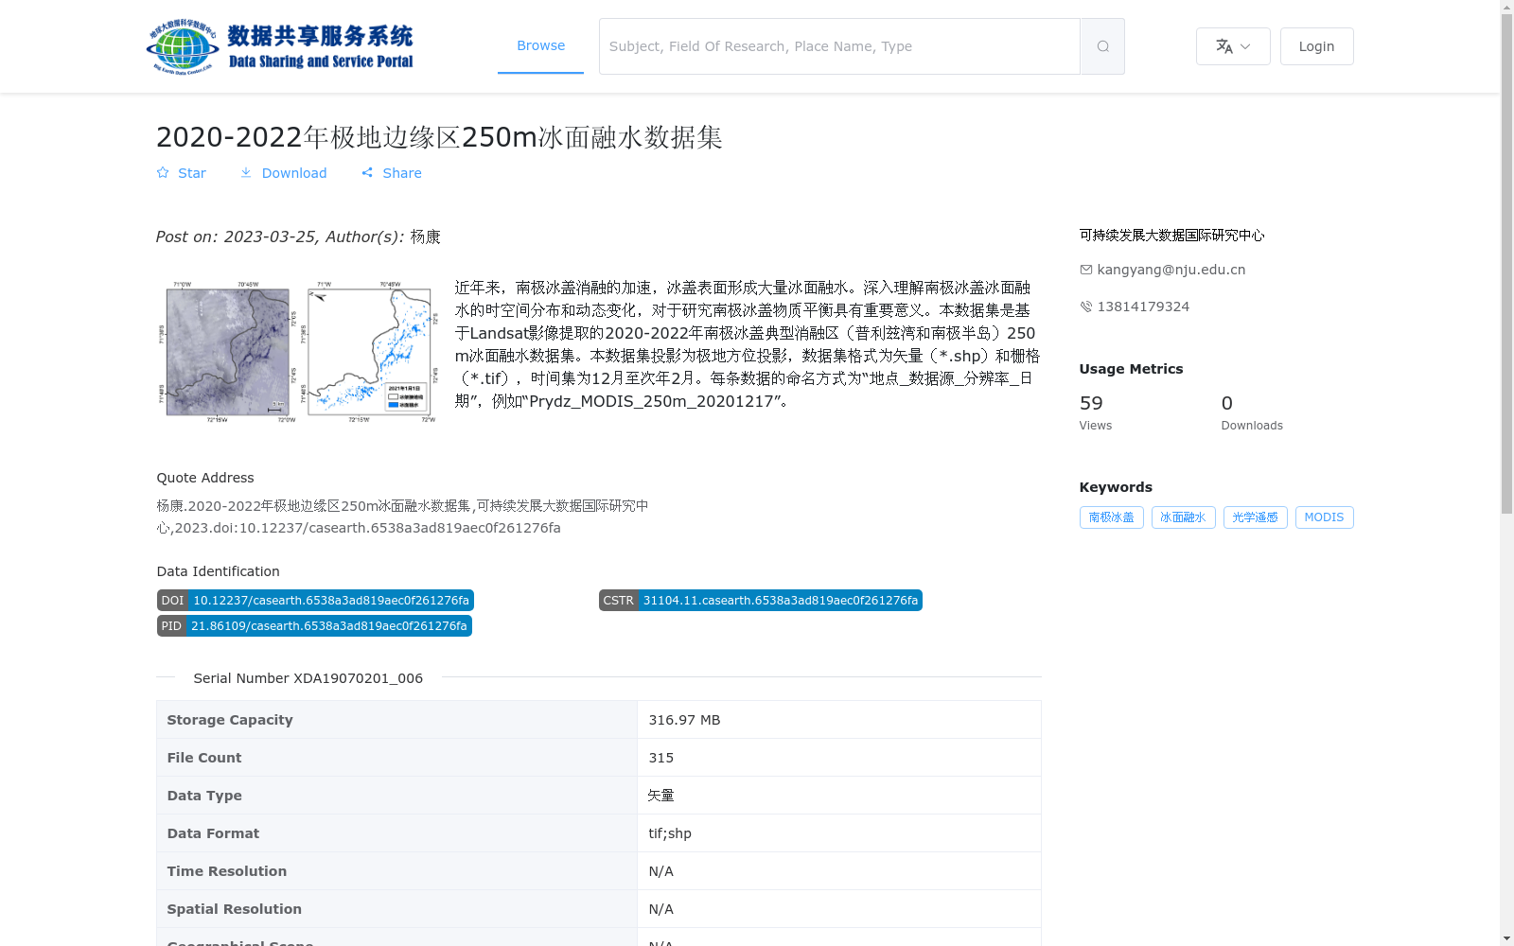Click the Storage Capacity value 316.97 MB
1514x946 pixels.
[x=684, y=720]
